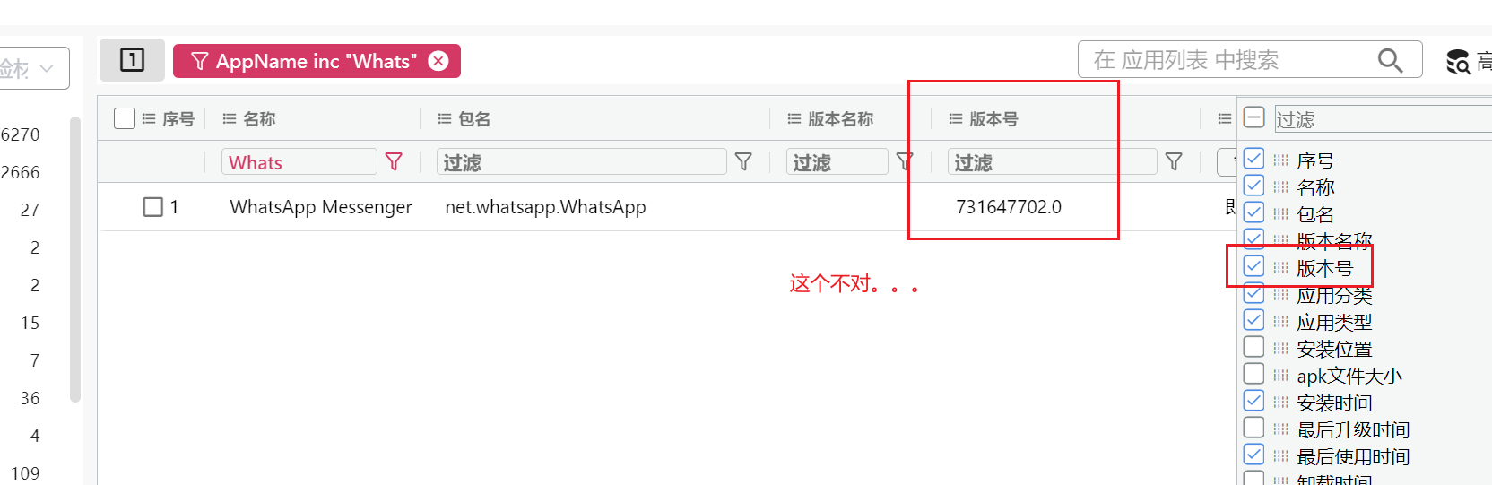
Task: Uncheck the 版本号 column visibility checkbox
Action: click(x=1254, y=266)
